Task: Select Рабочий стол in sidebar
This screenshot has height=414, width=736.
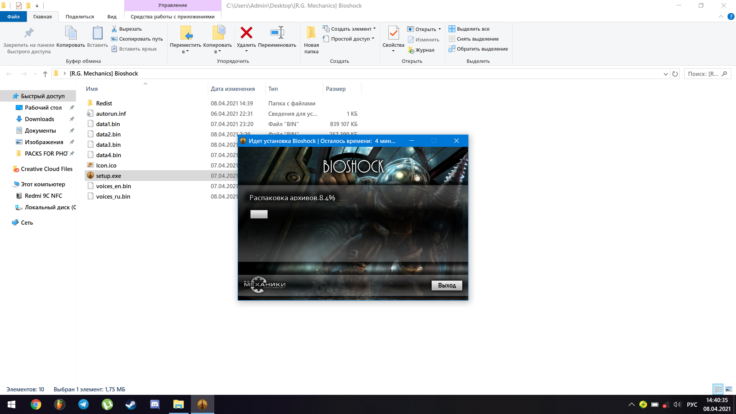Action: coord(43,108)
